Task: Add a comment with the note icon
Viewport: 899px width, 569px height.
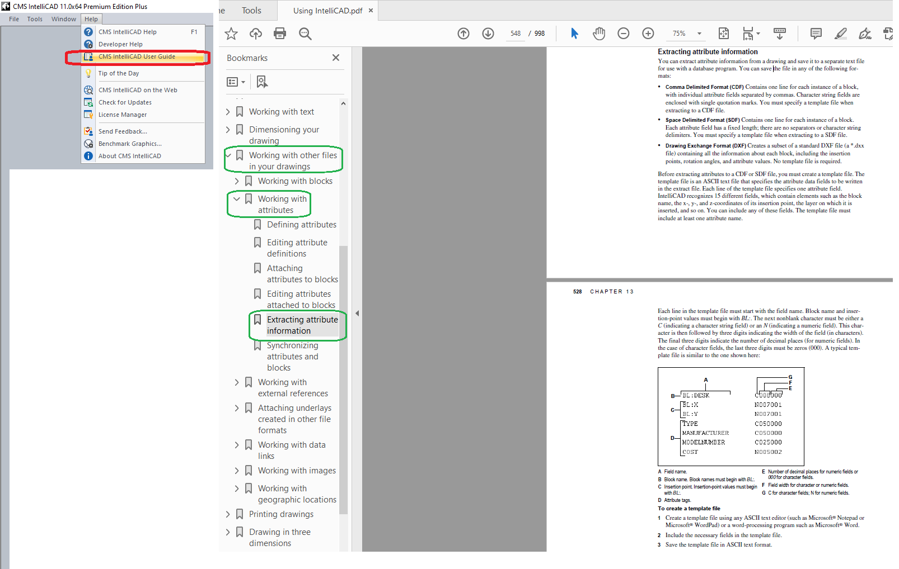Action: coord(816,34)
